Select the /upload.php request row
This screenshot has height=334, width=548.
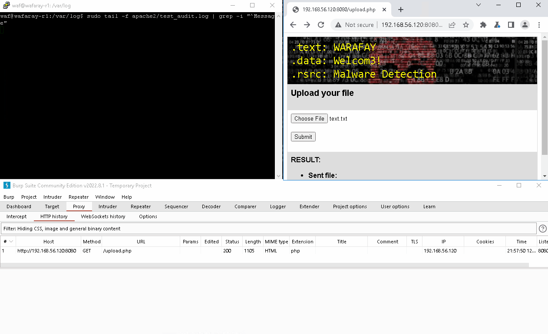(x=274, y=251)
